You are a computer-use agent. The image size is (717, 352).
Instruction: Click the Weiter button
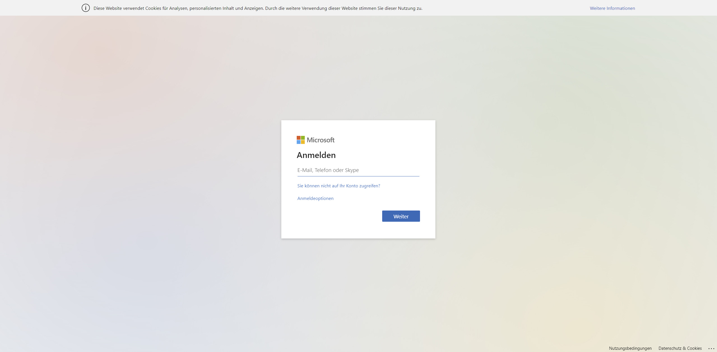click(x=401, y=216)
